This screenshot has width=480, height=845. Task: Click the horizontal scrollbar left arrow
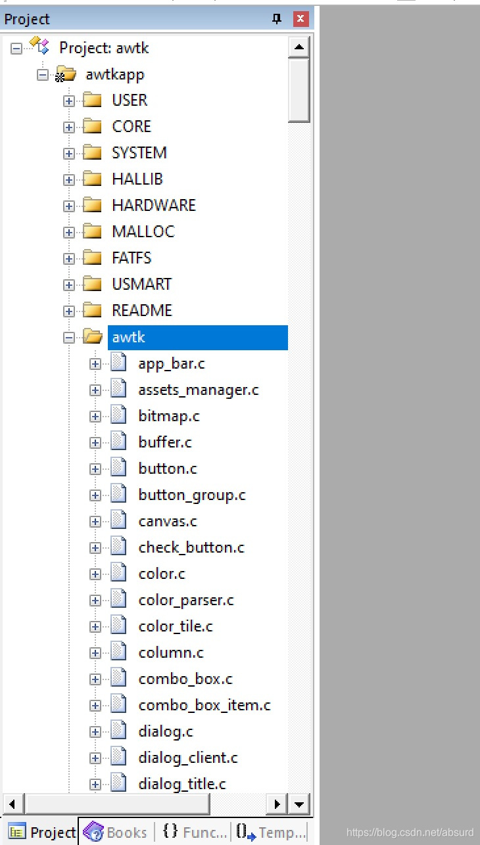(14, 804)
